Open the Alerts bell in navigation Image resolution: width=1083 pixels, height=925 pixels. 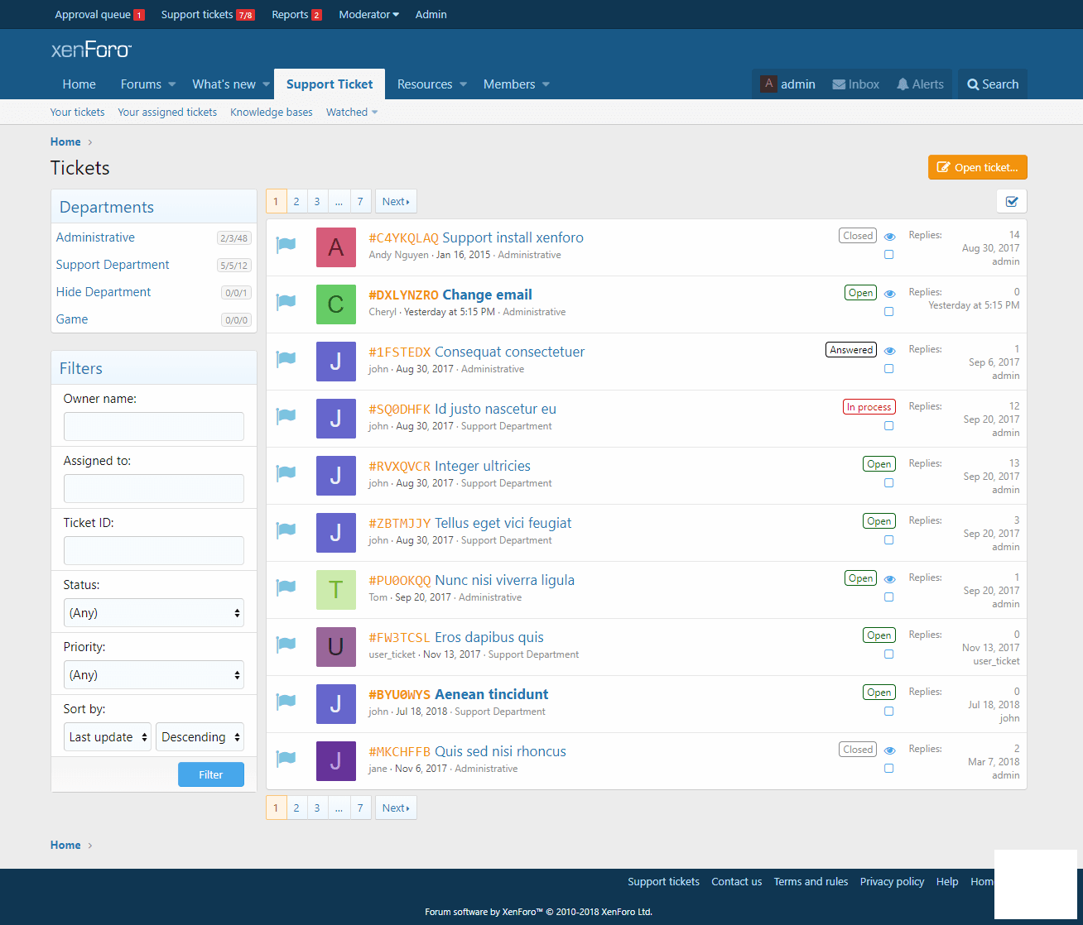click(920, 84)
